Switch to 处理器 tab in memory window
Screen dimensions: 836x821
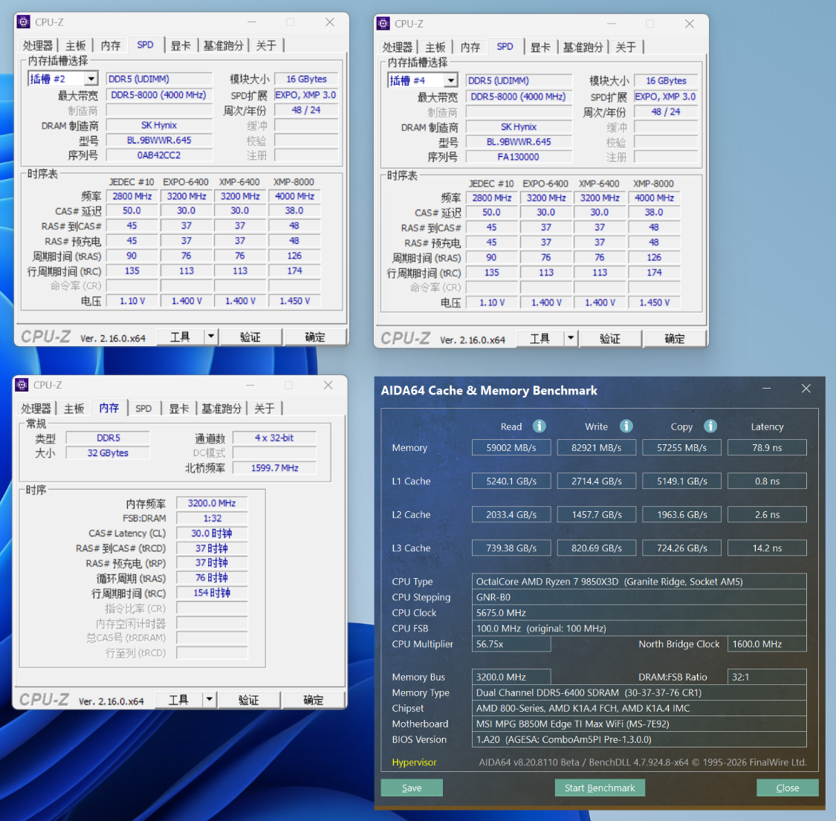tap(36, 409)
